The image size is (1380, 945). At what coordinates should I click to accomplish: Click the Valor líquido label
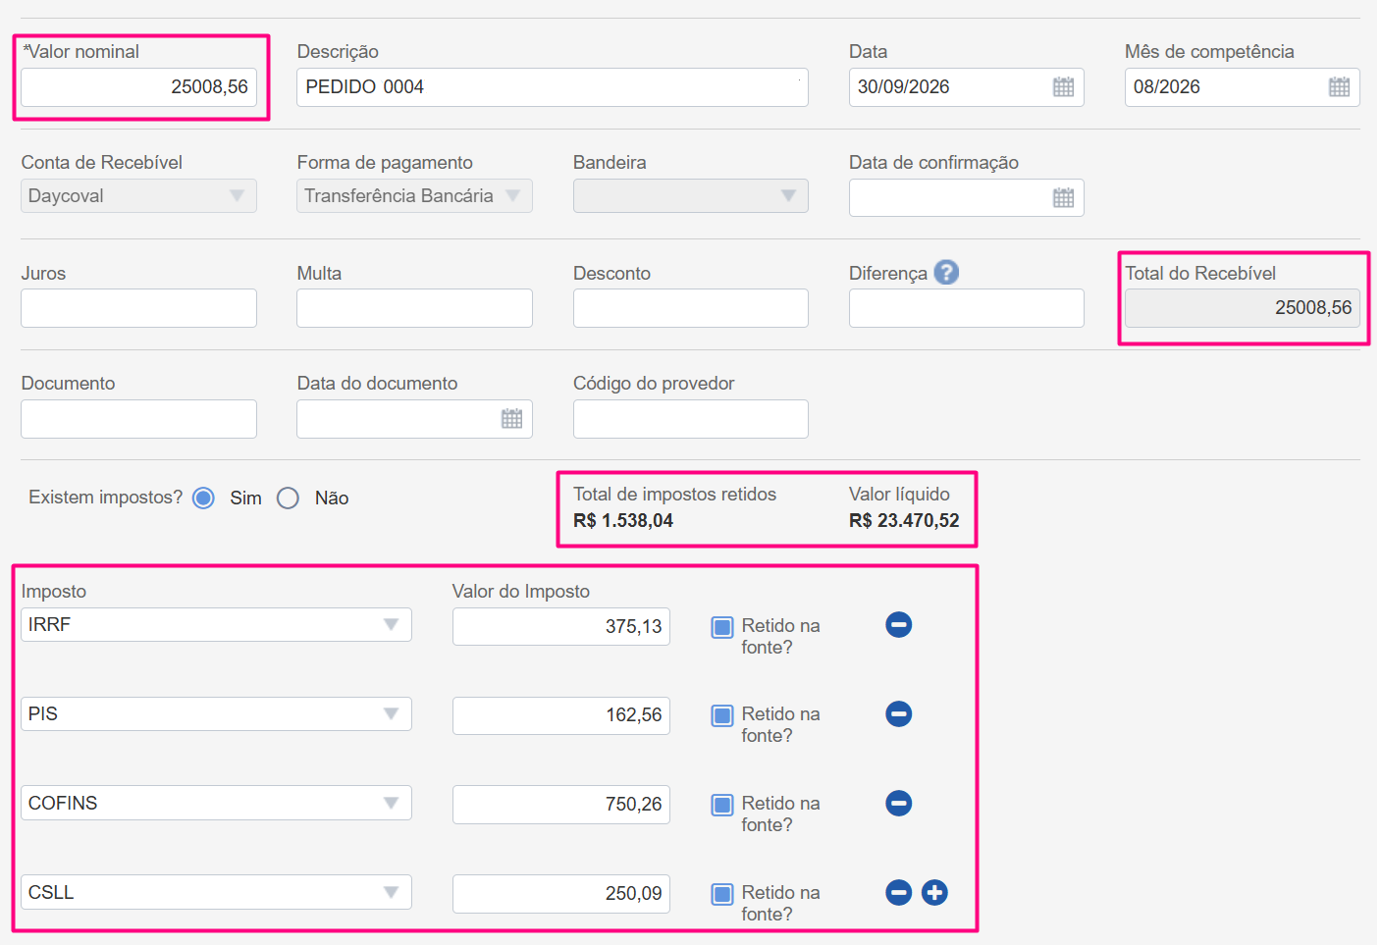(899, 495)
